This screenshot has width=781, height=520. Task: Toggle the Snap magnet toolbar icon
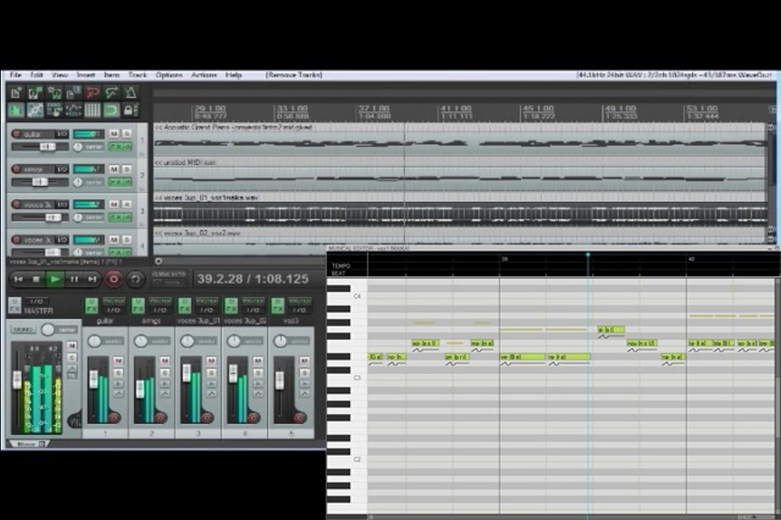pos(111,110)
